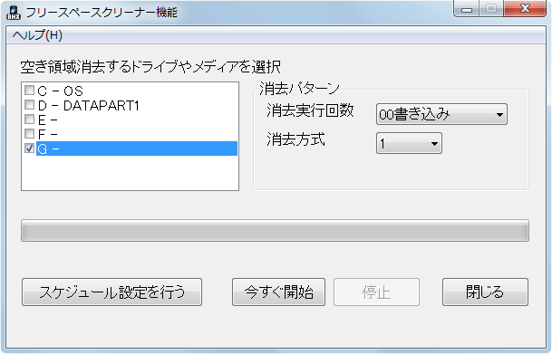Viewport: 552px width, 354px height.
Task: Click the BHX app icon in title bar
Action: coord(14,13)
